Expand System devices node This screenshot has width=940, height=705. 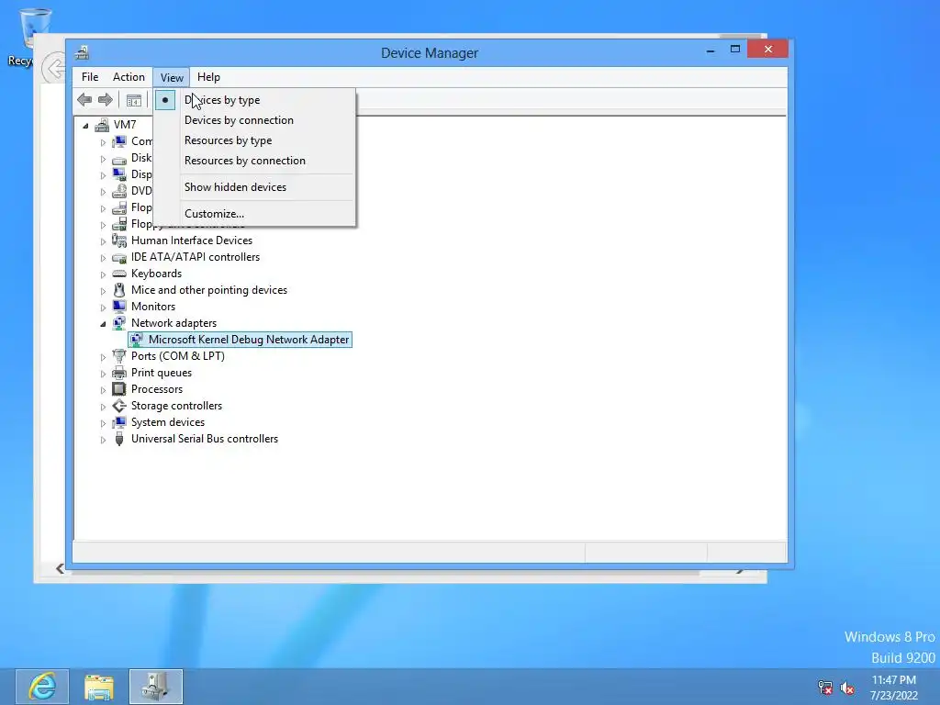(x=103, y=423)
